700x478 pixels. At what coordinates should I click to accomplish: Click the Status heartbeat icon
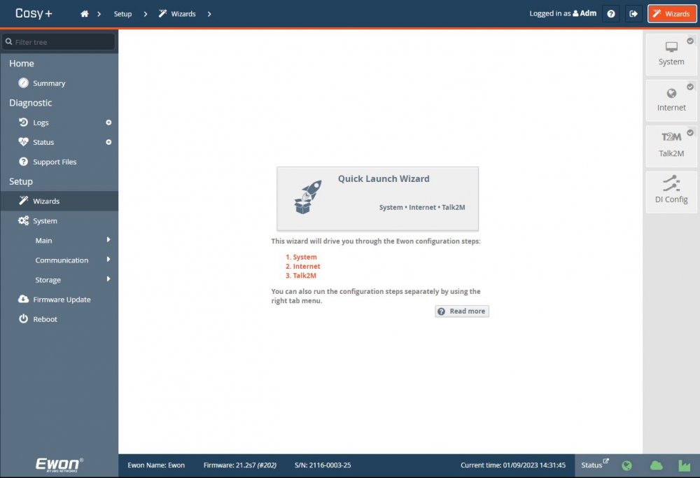(23, 141)
